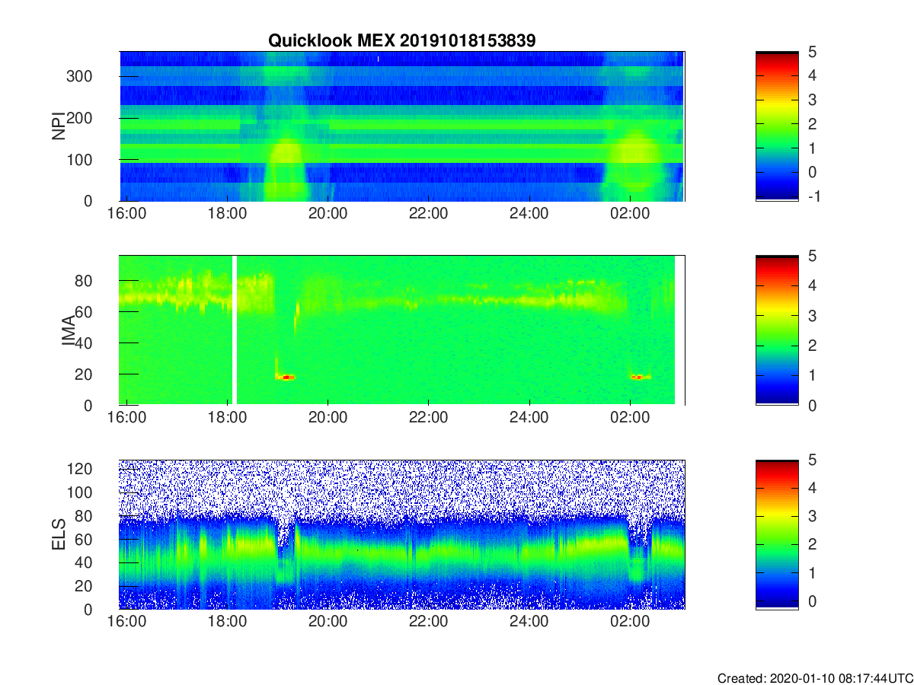Screen dimensions: 914x685
Task: Click the ELS panel color scale bar
Action: (x=777, y=534)
